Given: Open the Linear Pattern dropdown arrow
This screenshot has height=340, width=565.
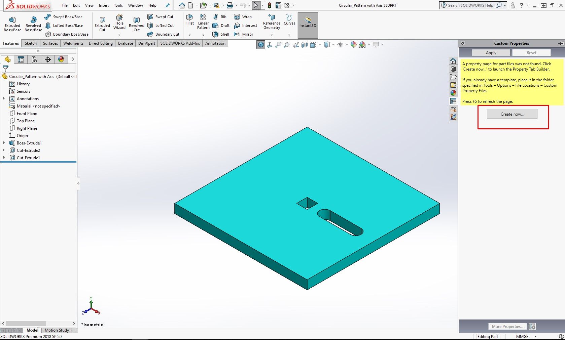Looking at the screenshot, I should tap(203, 35).
